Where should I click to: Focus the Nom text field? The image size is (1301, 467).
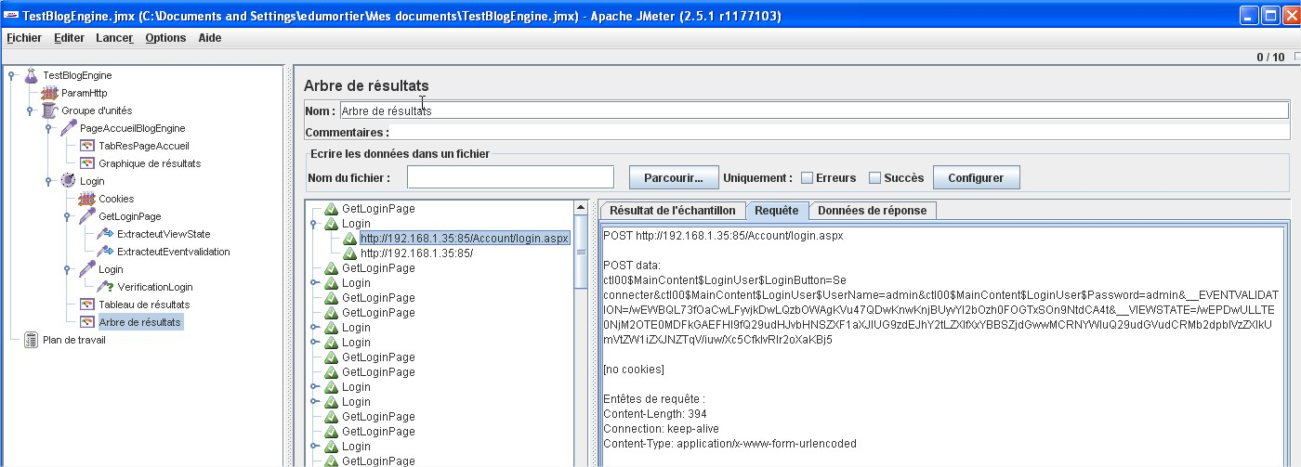814,110
